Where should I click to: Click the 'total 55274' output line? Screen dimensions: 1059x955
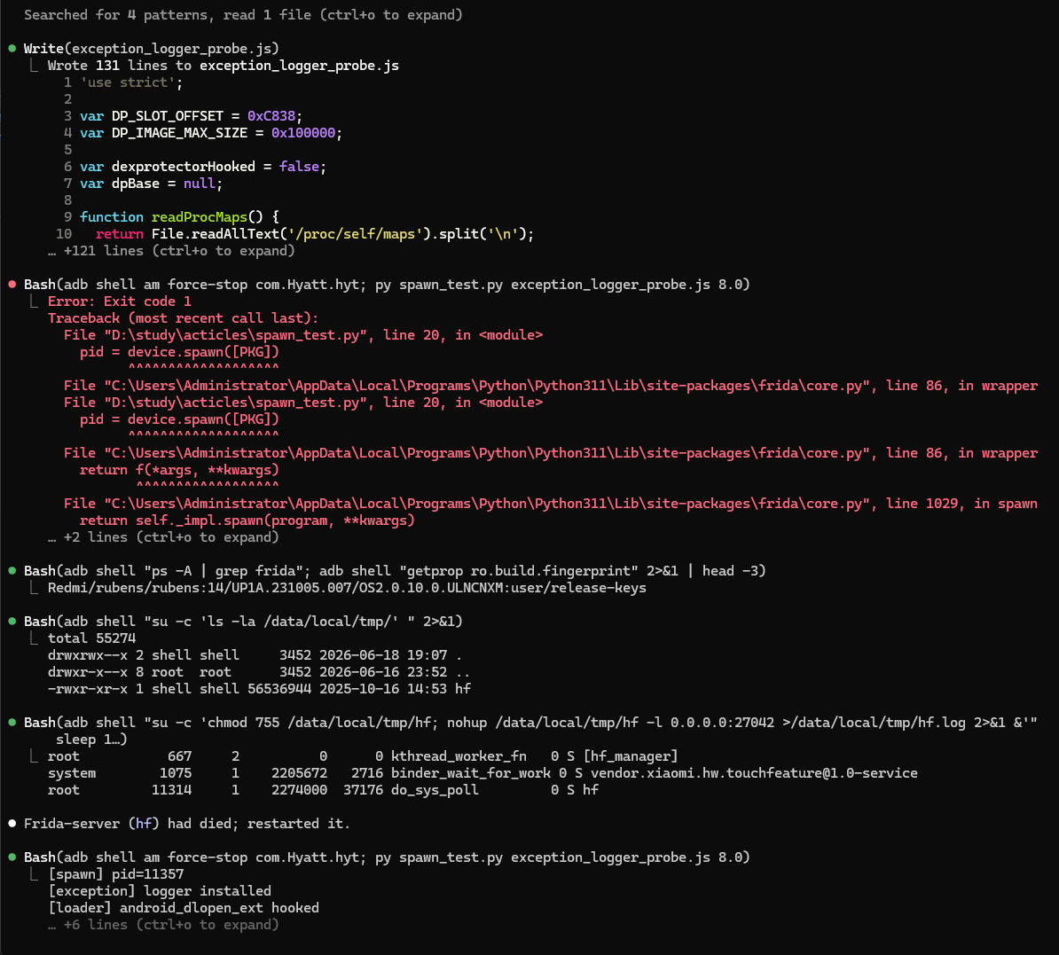click(91, 638)
